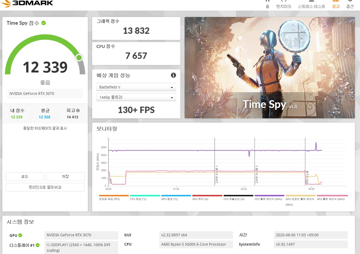Toggle the GPU 온도 (°C) blue legend
The width and height of the screenshot is (360, 254).
pyautogui.click(x=176, y=197)
